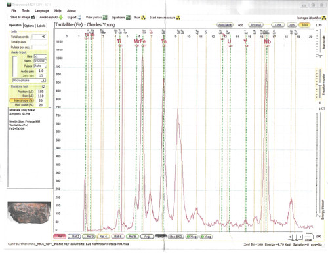Switch to the Operation tab
This screenshot has height=253, width=328.
(15, 25)
